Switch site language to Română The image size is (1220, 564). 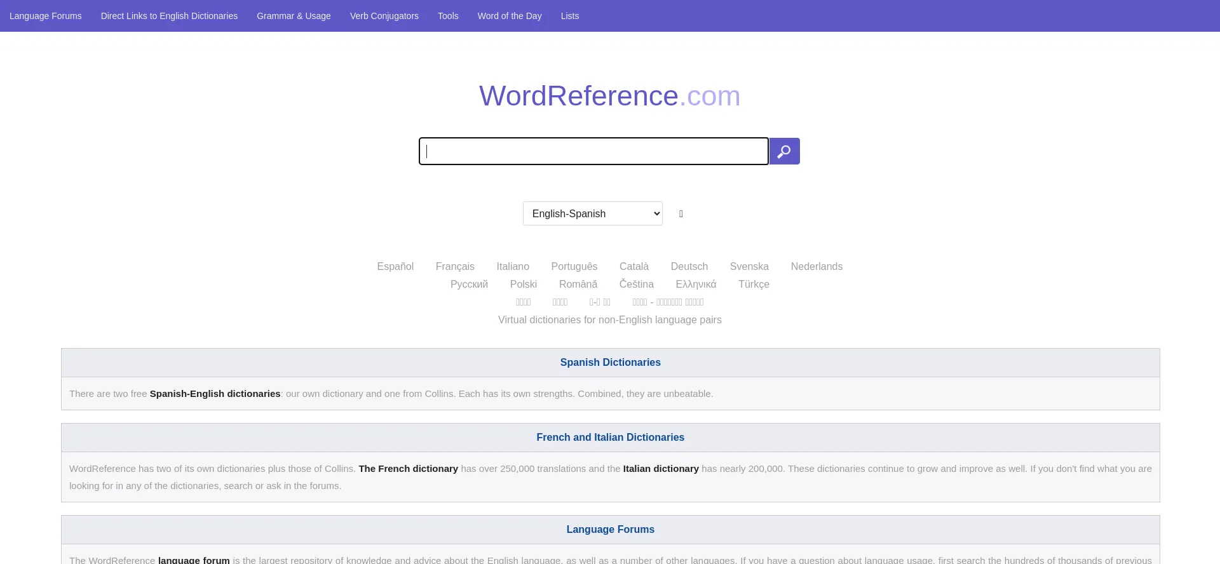pyautogui.click(x=578, y=284)
